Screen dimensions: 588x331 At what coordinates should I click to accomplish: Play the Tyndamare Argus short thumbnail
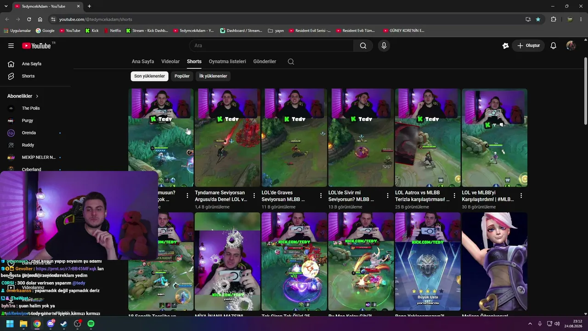227,137
